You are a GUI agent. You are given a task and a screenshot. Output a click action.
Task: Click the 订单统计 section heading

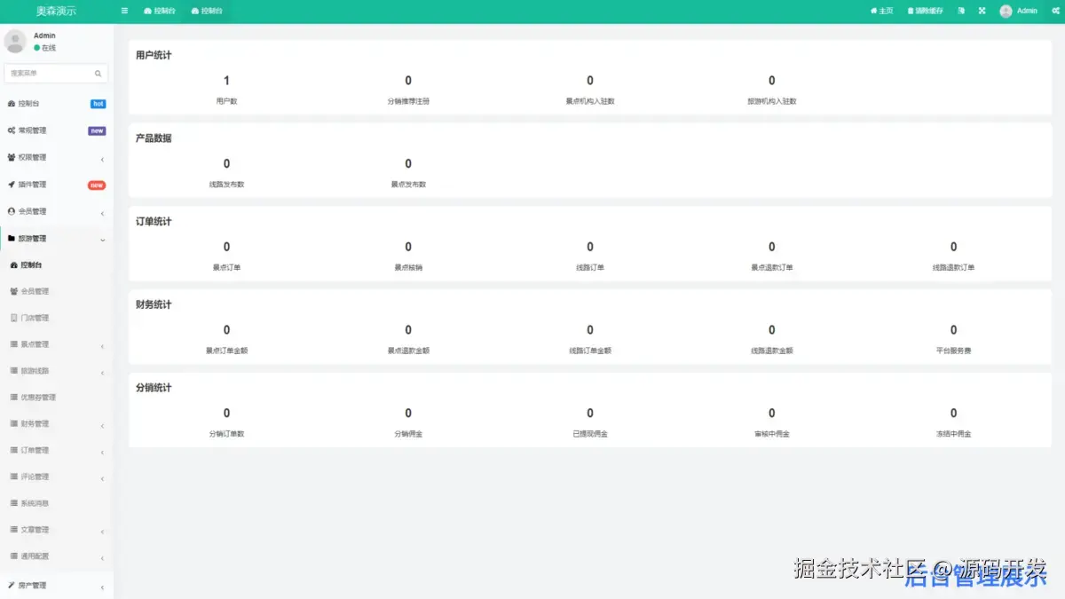(x=154, y=222)
